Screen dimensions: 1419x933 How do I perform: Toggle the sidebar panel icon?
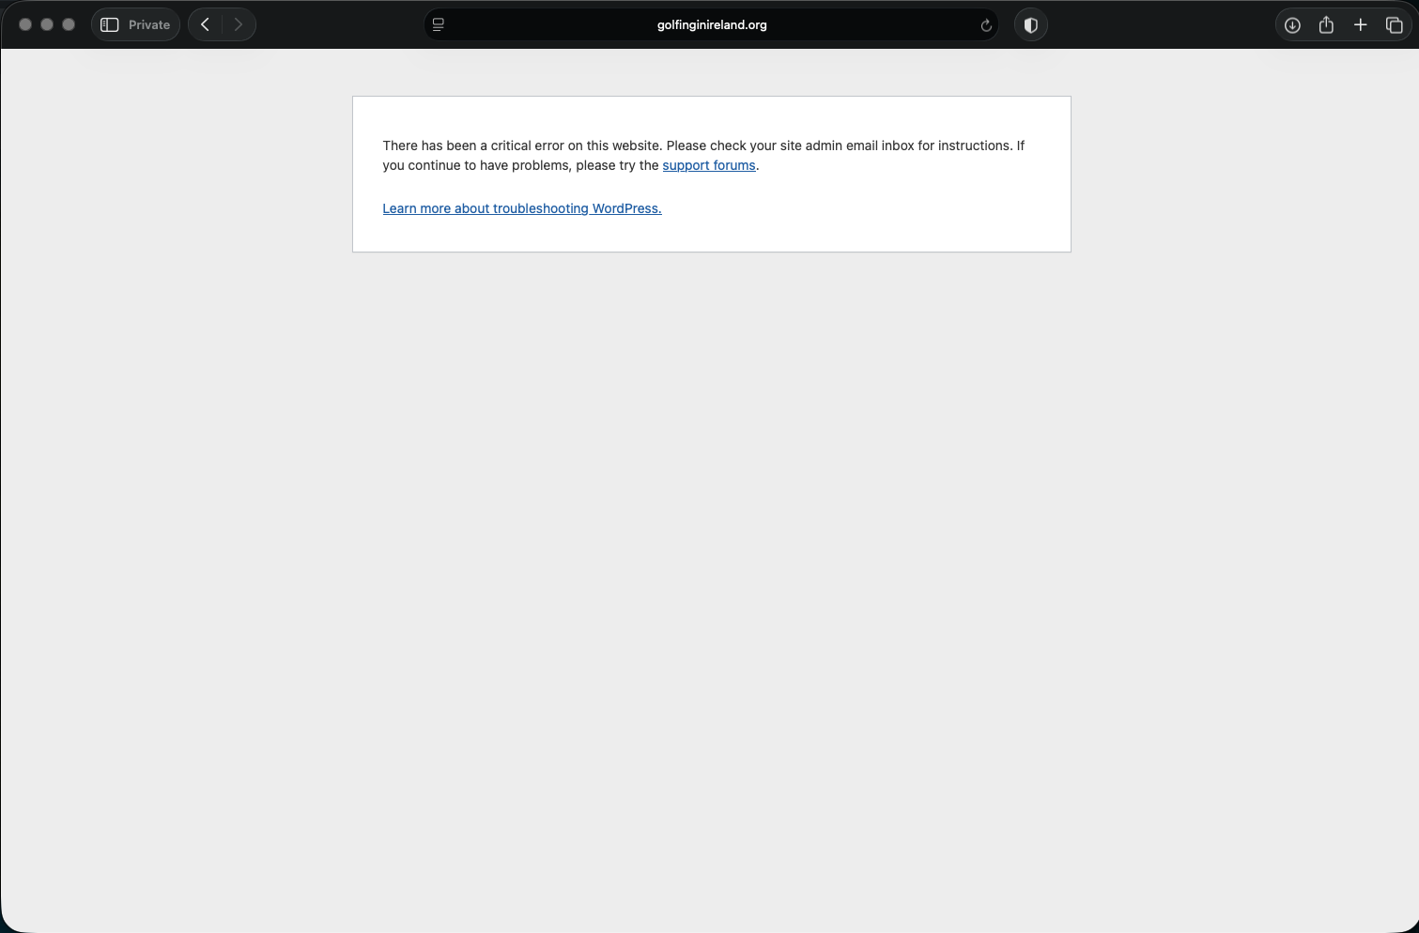pos(110,25)
